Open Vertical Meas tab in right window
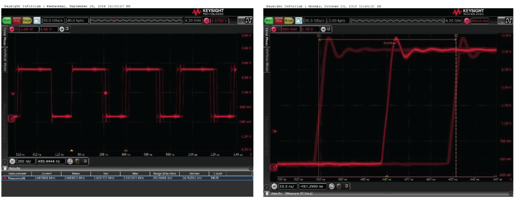519x201 pixels. 266,59
